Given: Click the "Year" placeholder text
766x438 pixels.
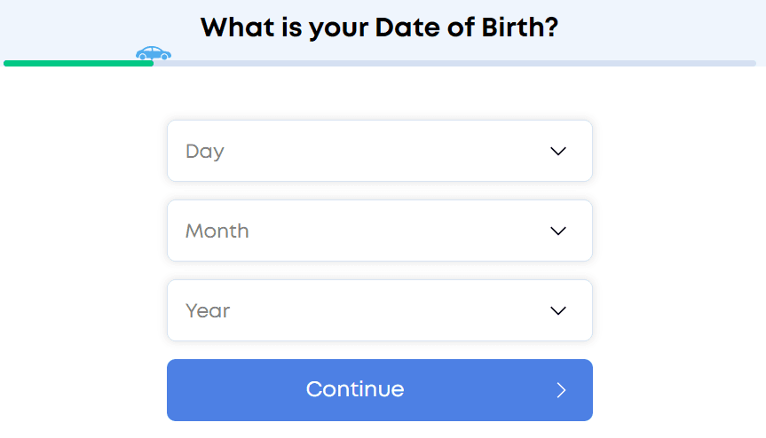Looking at the screenshot, I should [x=207, y=311].
